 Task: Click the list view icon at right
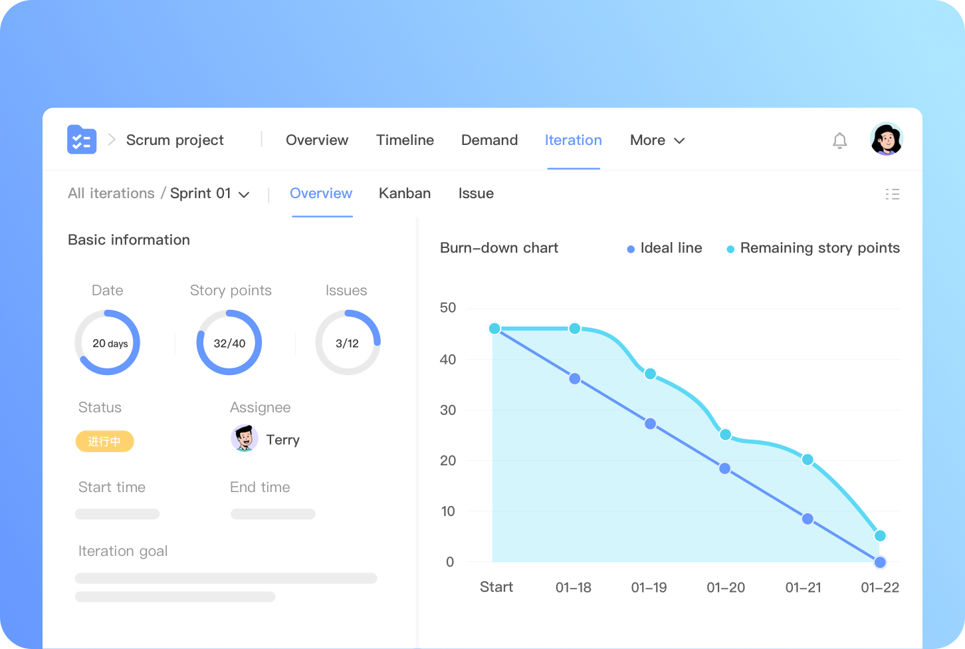(892, 194)
